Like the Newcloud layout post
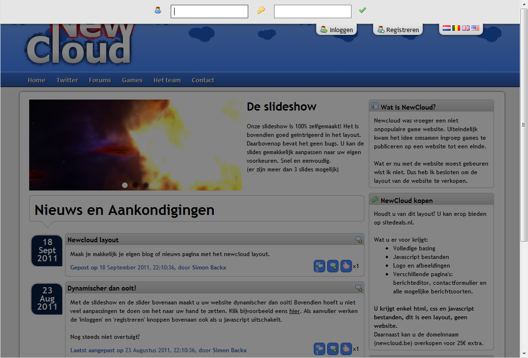This screenshot has height=358, width=528. click(346, 266)
